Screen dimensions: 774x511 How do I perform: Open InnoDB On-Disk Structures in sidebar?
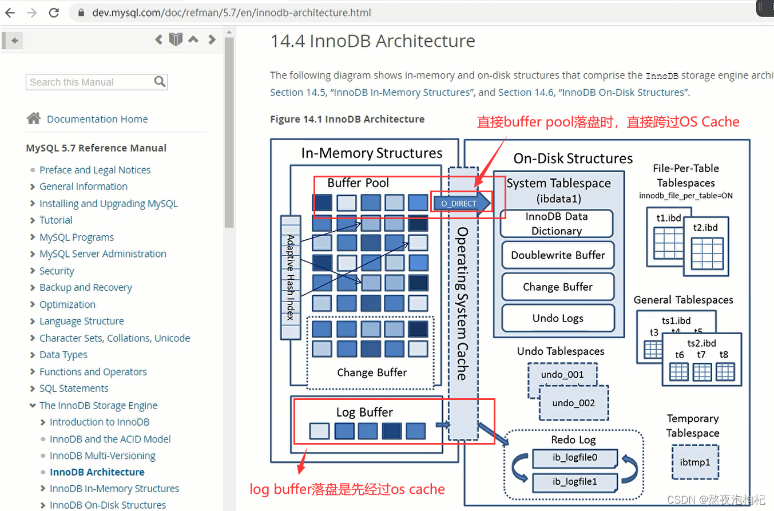[108, 505]
